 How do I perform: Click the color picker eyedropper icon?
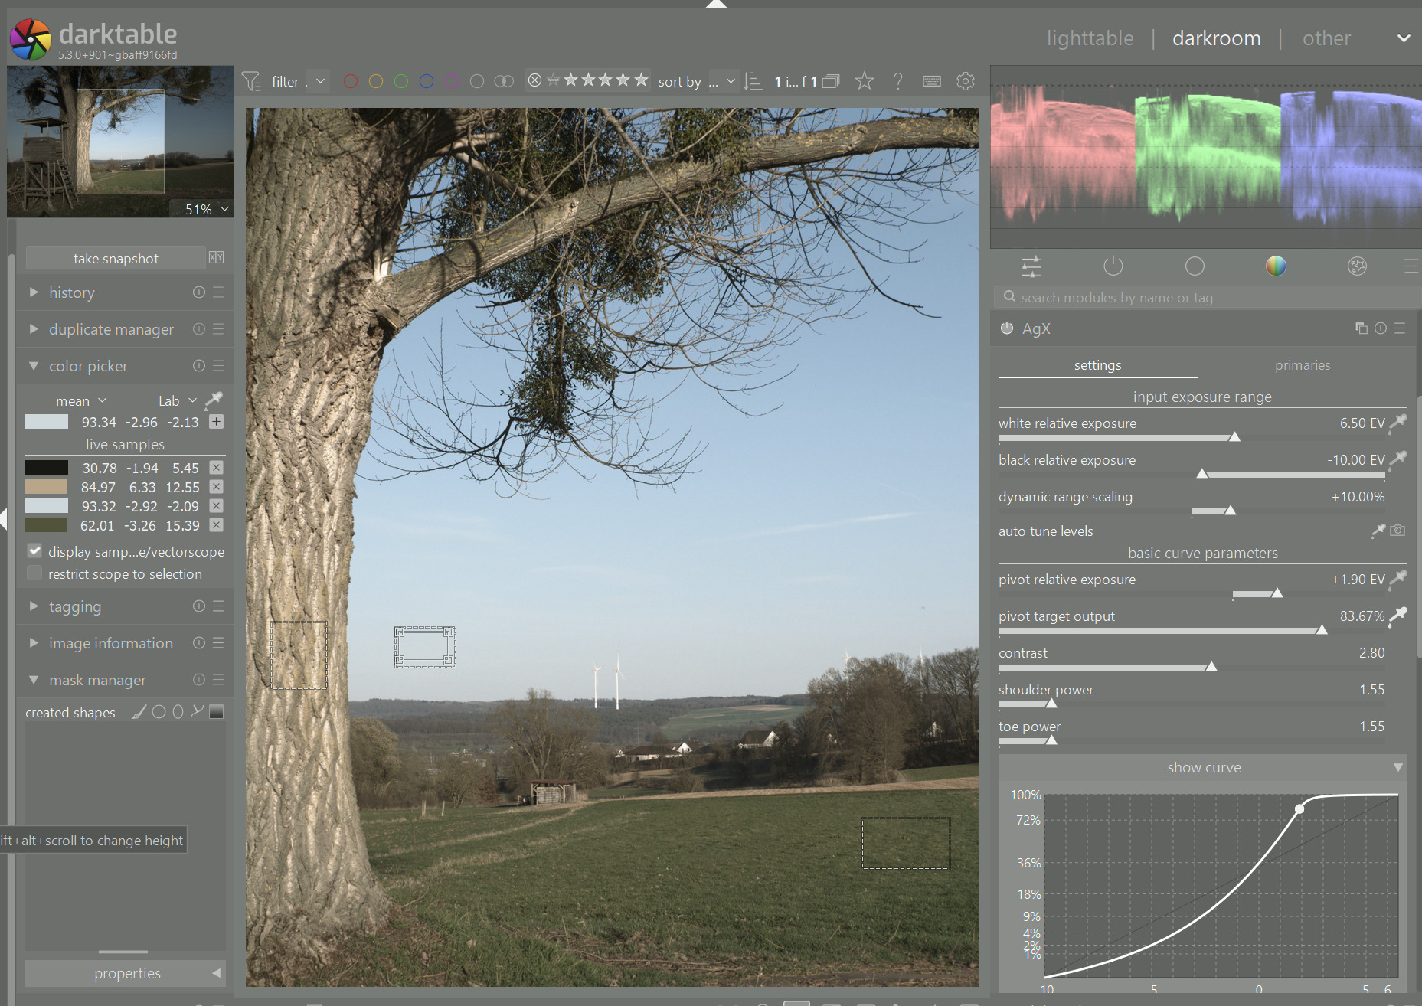point(214,400)
